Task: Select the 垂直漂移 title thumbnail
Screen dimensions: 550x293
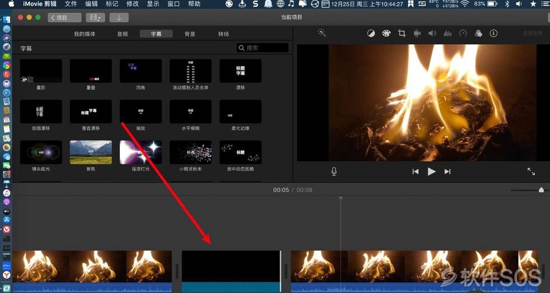Action: point(91,111)
